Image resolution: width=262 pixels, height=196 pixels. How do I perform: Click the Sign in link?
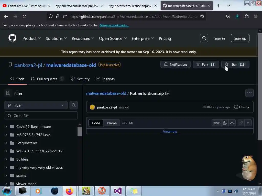pos(219,38)
